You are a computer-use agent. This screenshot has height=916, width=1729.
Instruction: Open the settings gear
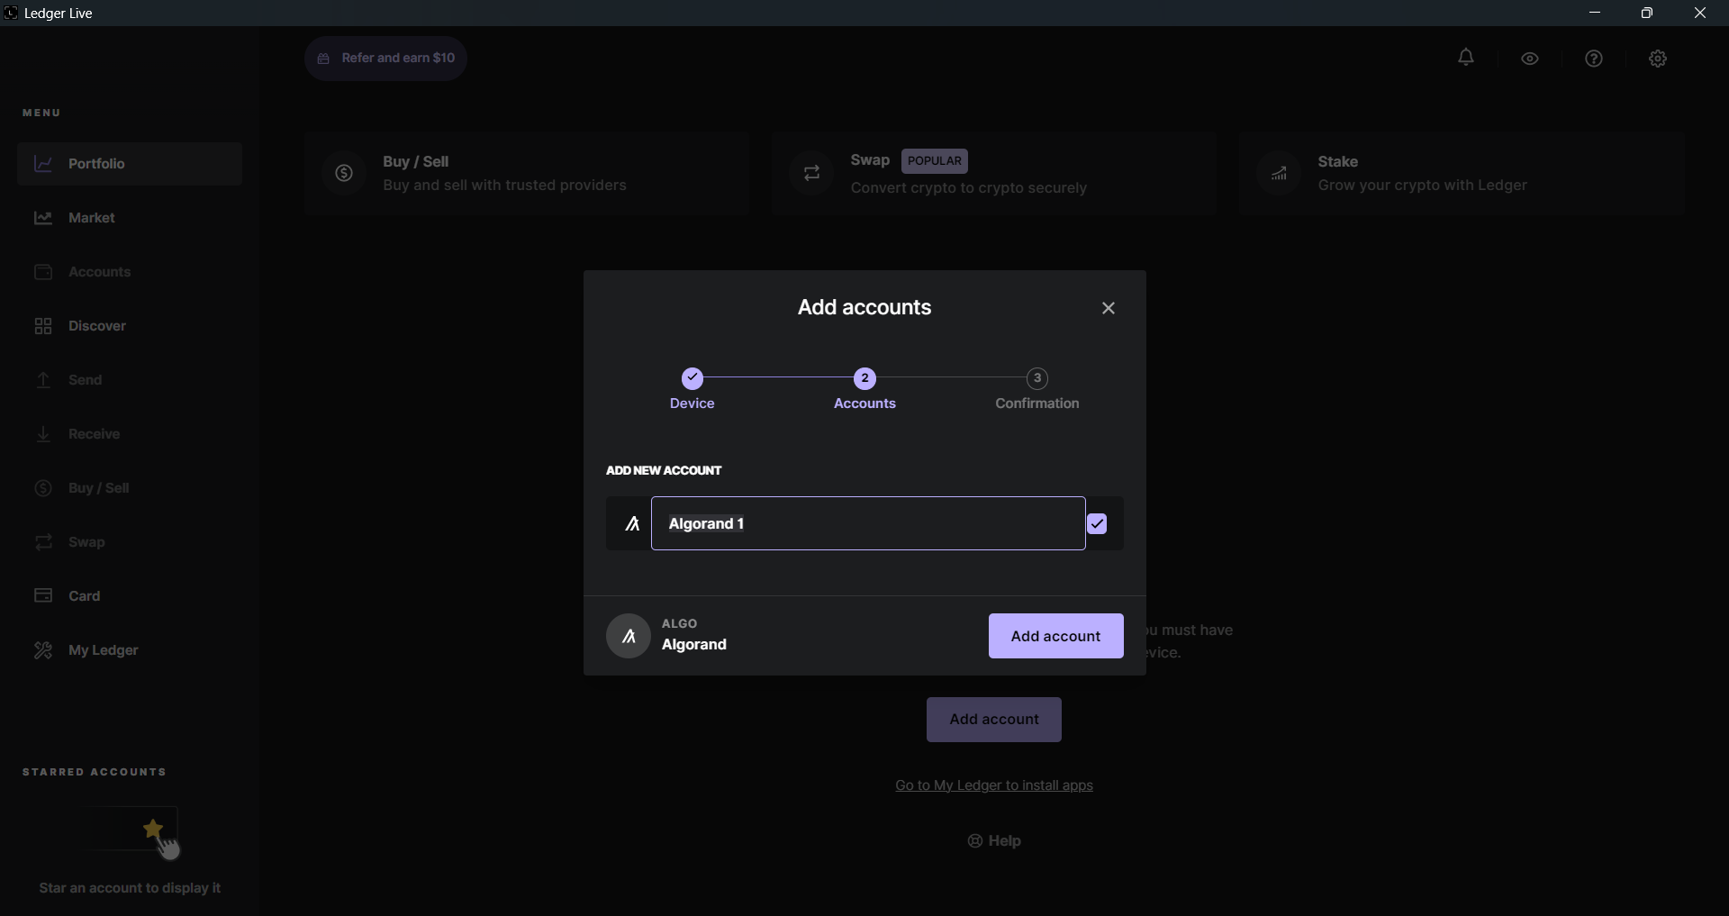pyautogui.click(x=1658, y=58)
